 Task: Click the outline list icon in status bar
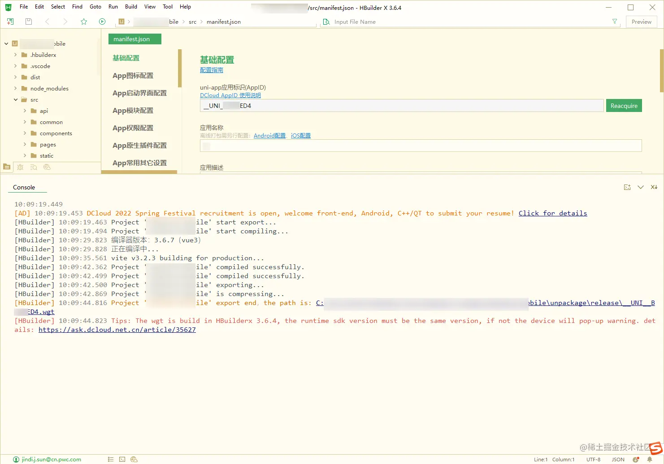click(x=111, y=460)
